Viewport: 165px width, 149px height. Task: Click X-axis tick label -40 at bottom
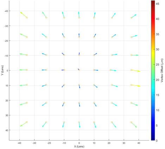(x=19, y=143)
